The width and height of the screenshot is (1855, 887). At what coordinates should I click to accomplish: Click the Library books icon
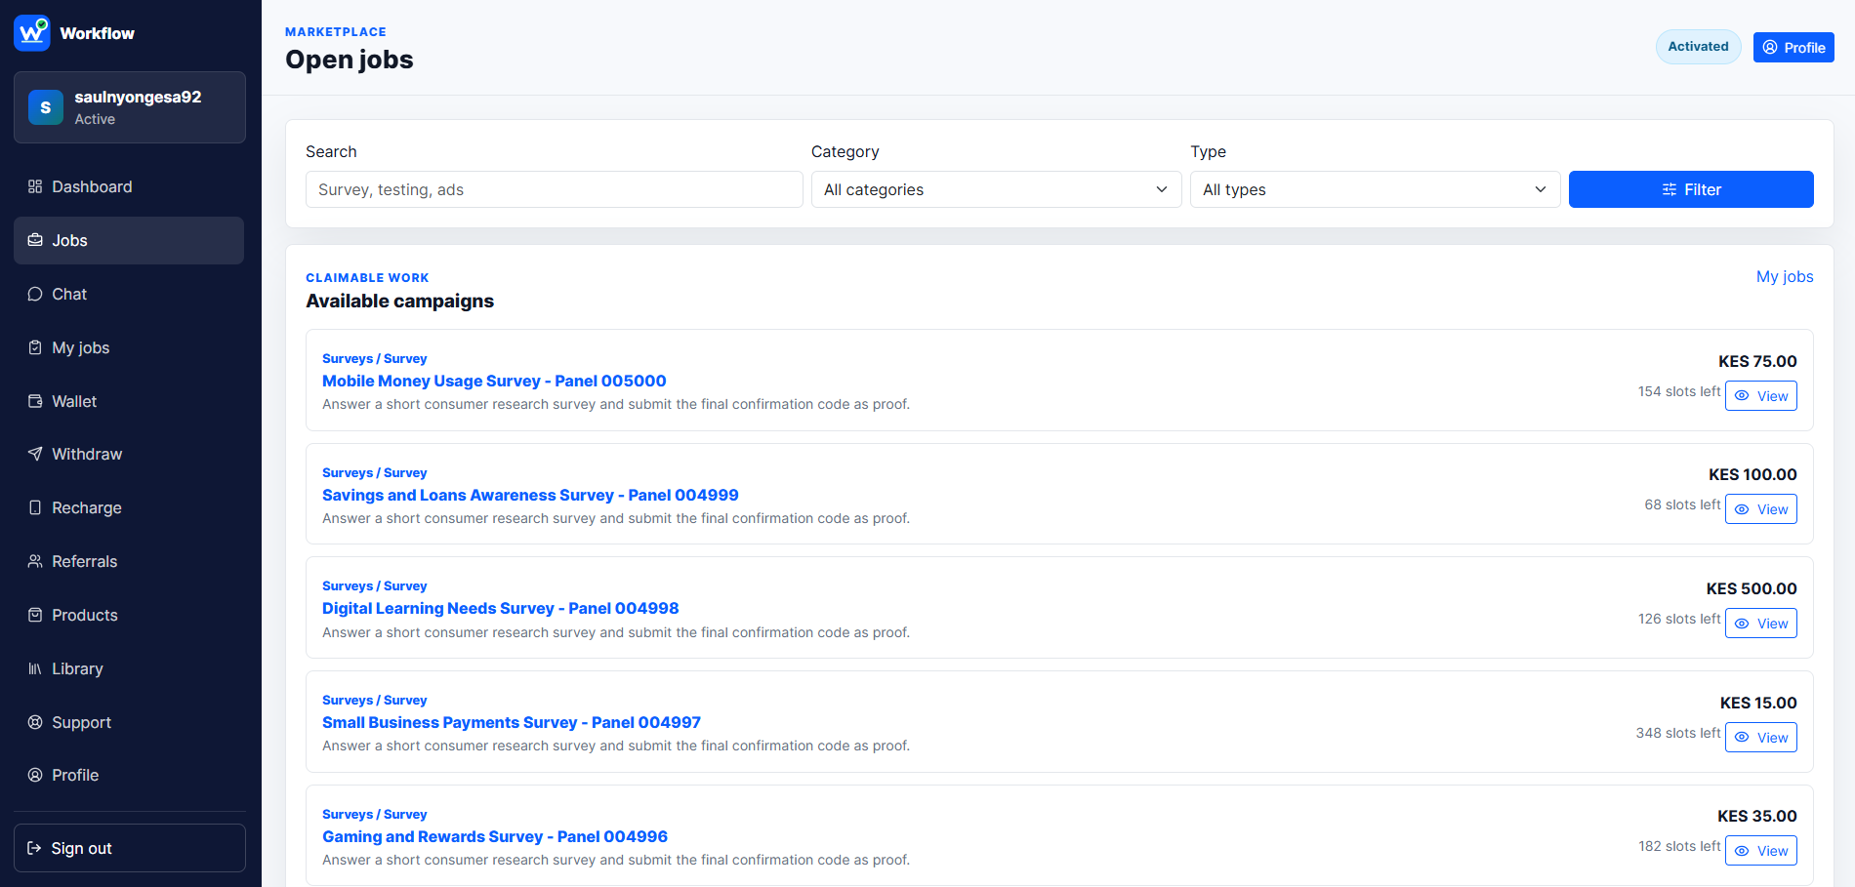click(x=35, y=668)
